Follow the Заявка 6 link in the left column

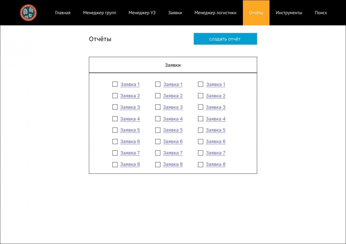point(130,142)
